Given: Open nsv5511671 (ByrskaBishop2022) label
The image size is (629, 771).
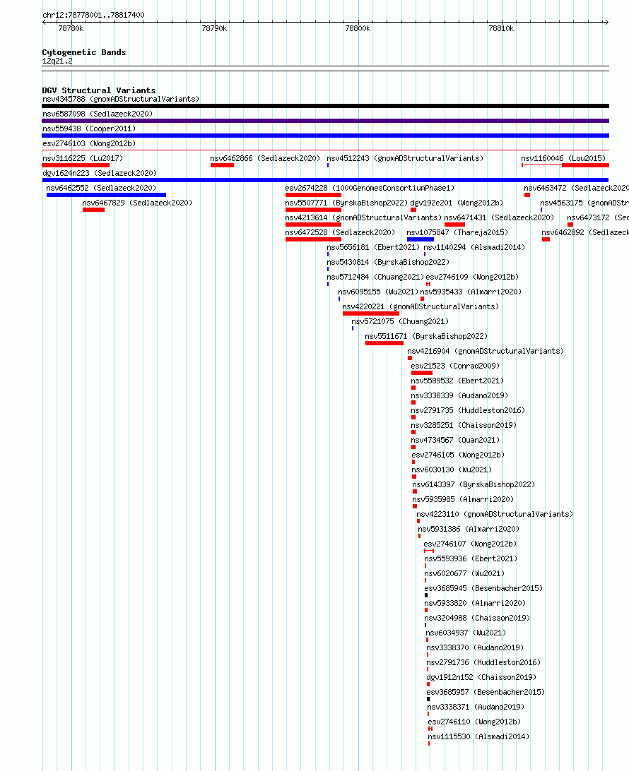Looking at the screenshot, I should click(426, 336).
